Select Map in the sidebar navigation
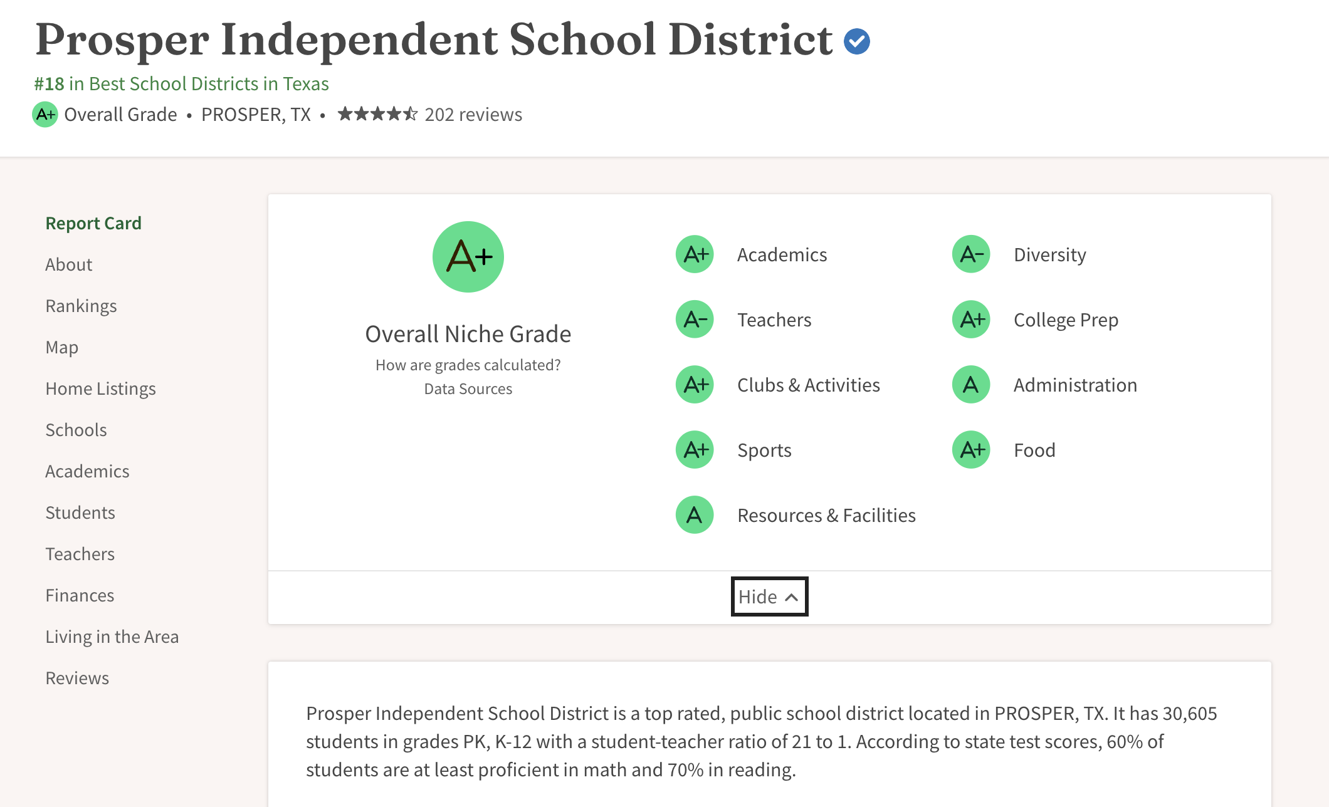1329x807 pixels. coord(61,347)
